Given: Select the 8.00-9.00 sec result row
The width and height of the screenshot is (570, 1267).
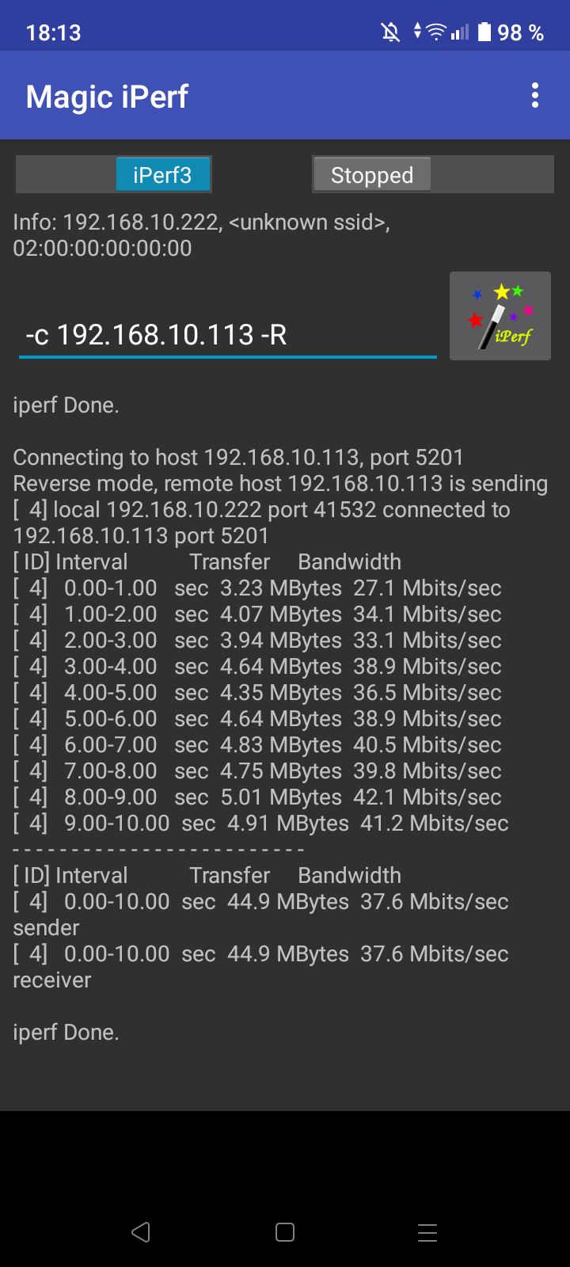Looking at the screenshot, I should click(257, 797).
